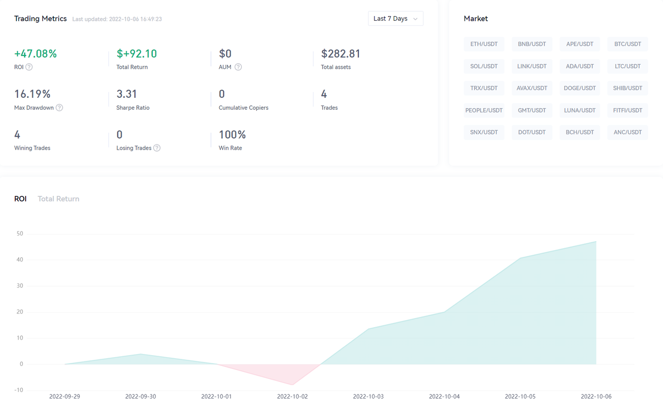The image size is (663, 410).
Task: Switch to the Total Return tab
Action: [x=59, y=199]
